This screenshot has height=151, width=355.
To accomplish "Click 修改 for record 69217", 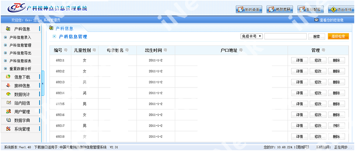I will (318, 126).
